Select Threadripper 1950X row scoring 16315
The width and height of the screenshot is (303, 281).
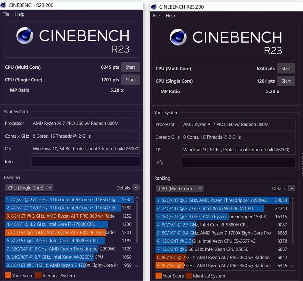pyautogui.click(x=222, y=217)
